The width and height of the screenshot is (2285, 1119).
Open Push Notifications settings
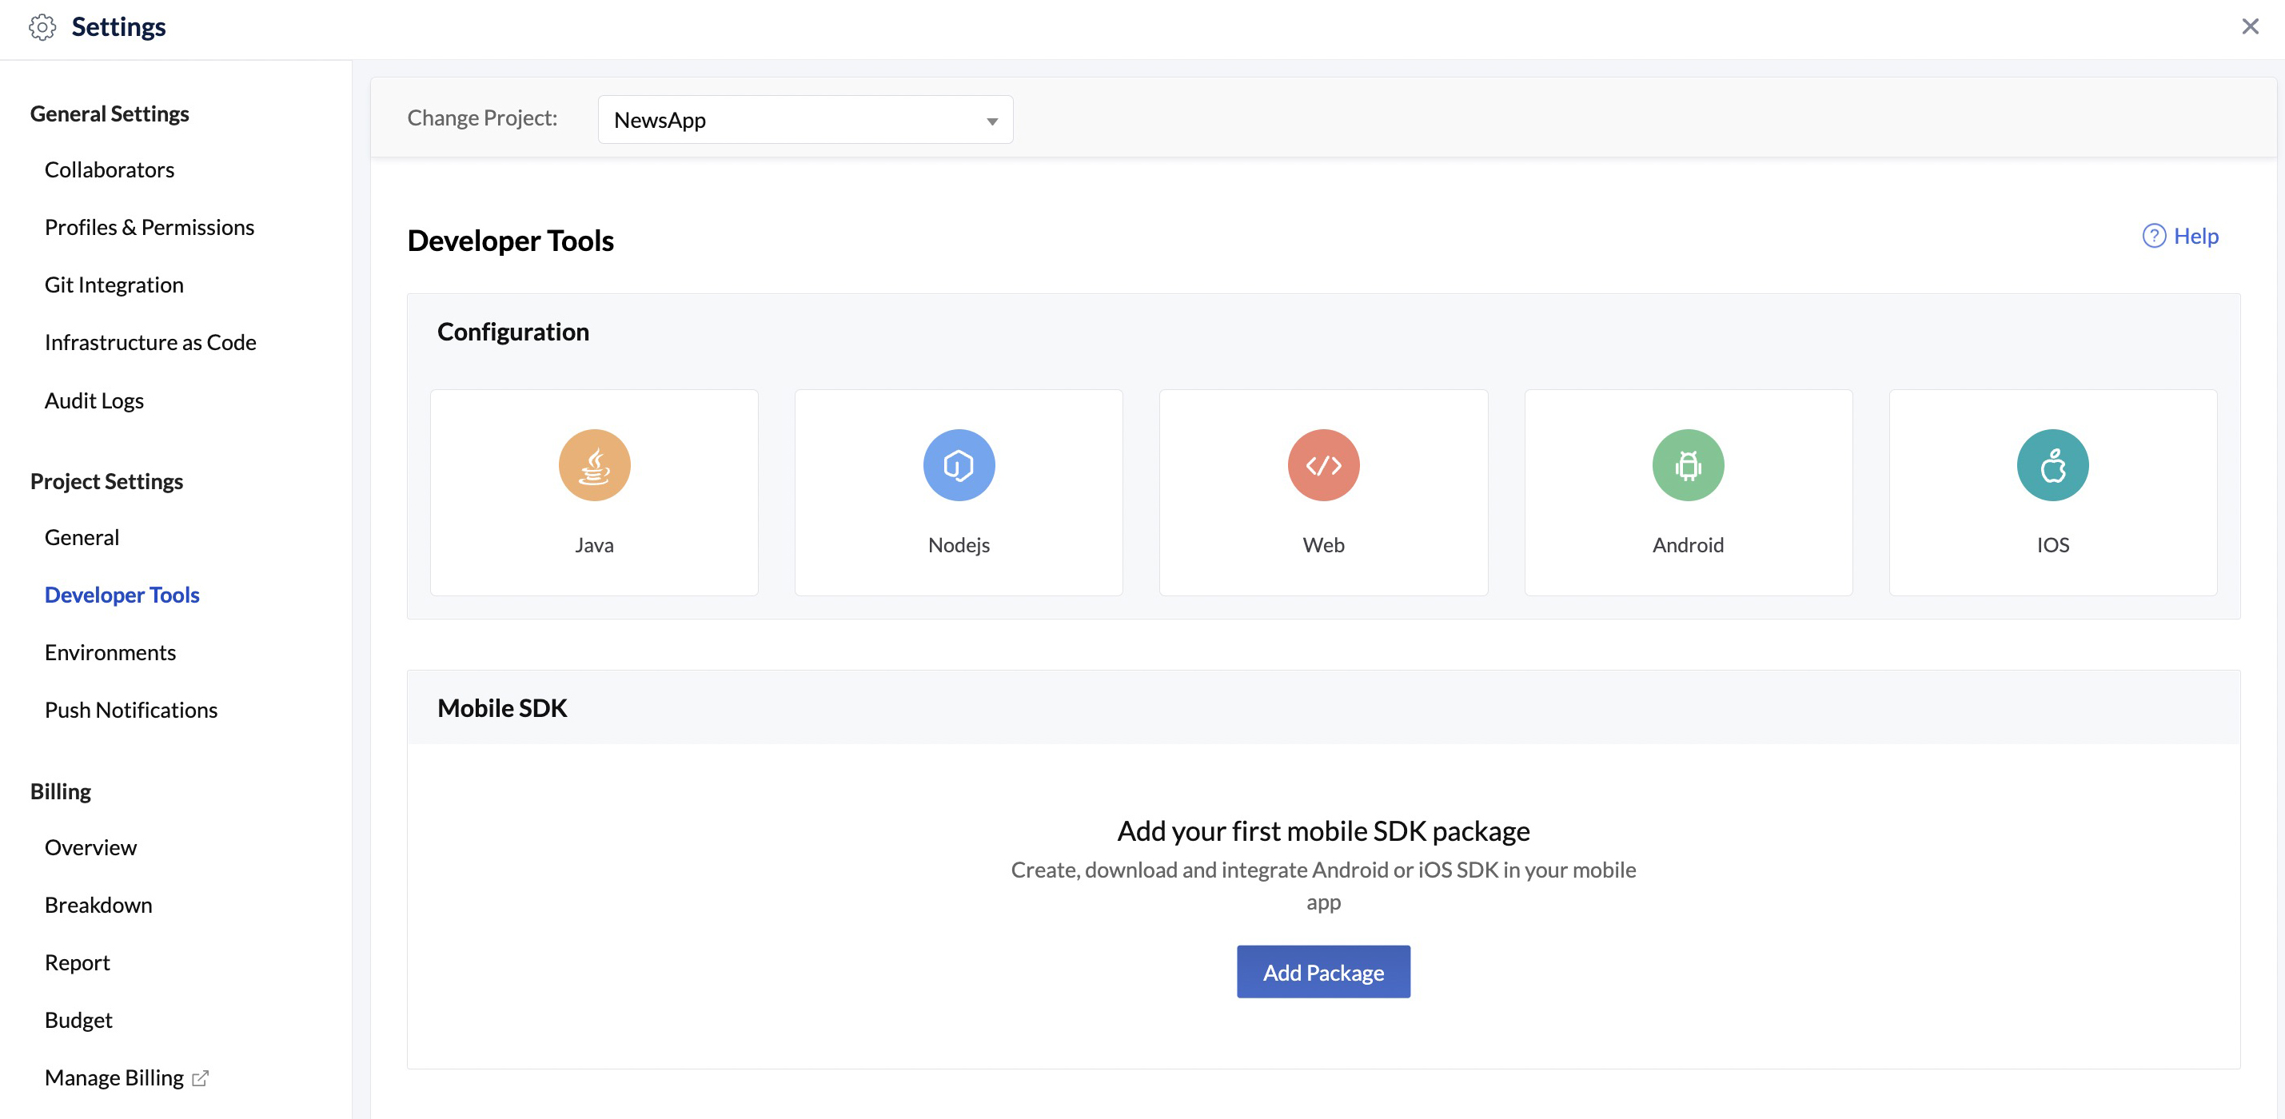pyautogui.click(x=130, y=709)
